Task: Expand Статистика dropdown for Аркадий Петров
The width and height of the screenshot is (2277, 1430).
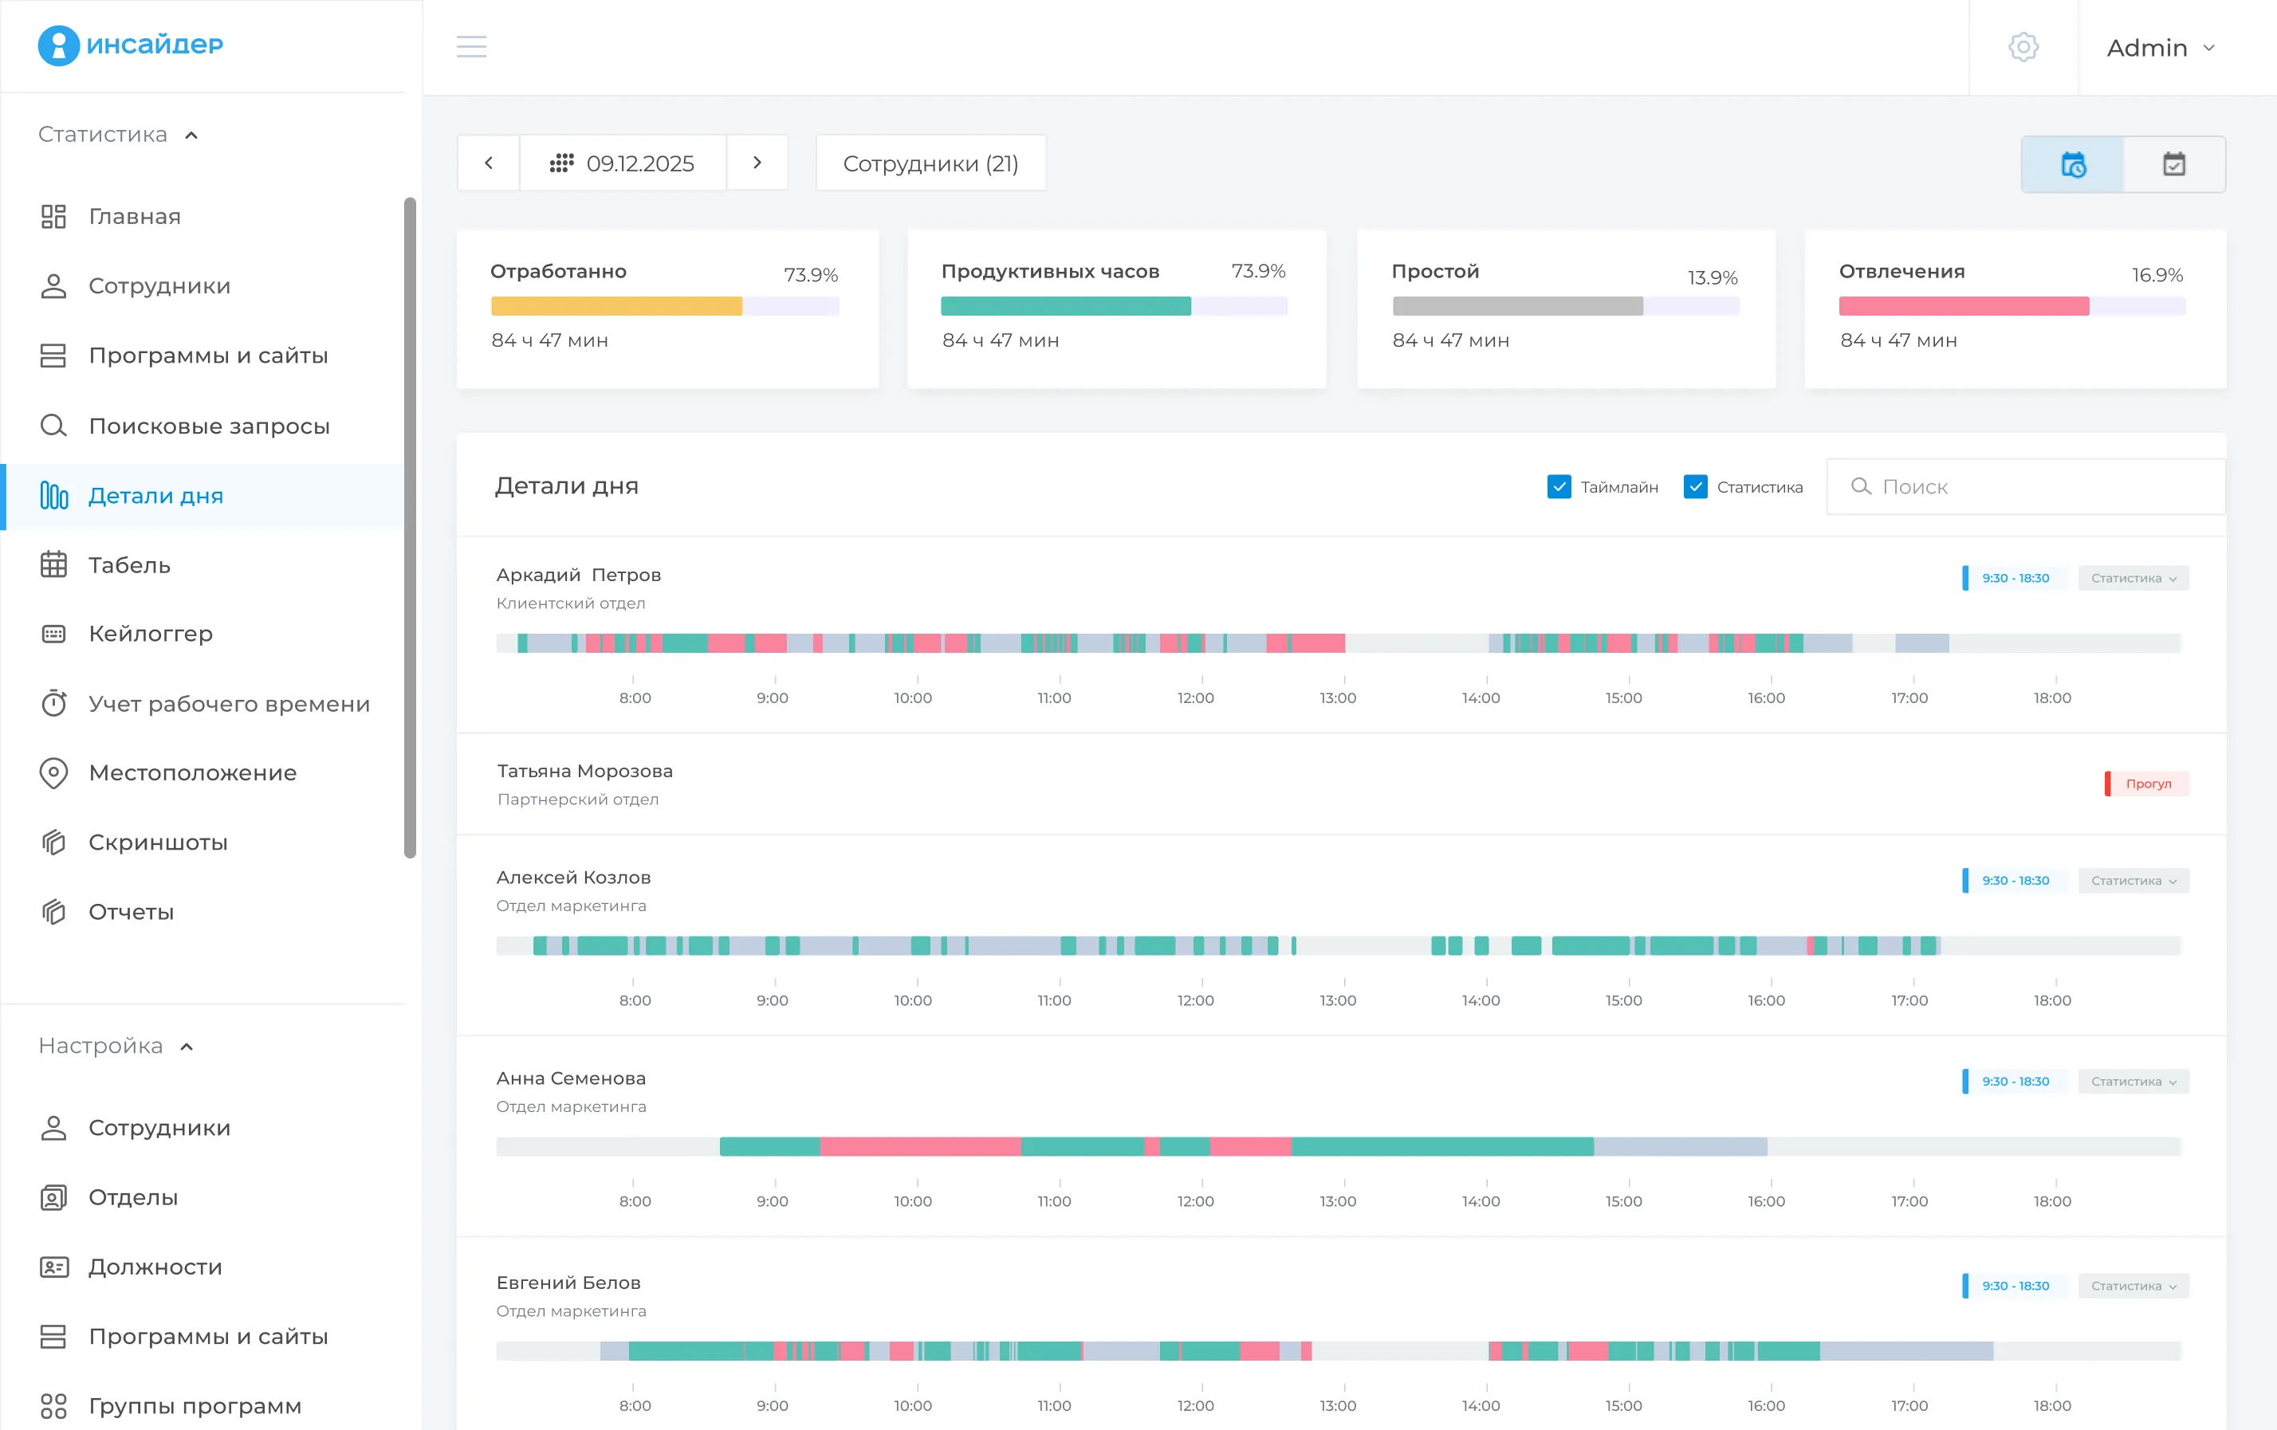Action: click(x=2133, y=579)
